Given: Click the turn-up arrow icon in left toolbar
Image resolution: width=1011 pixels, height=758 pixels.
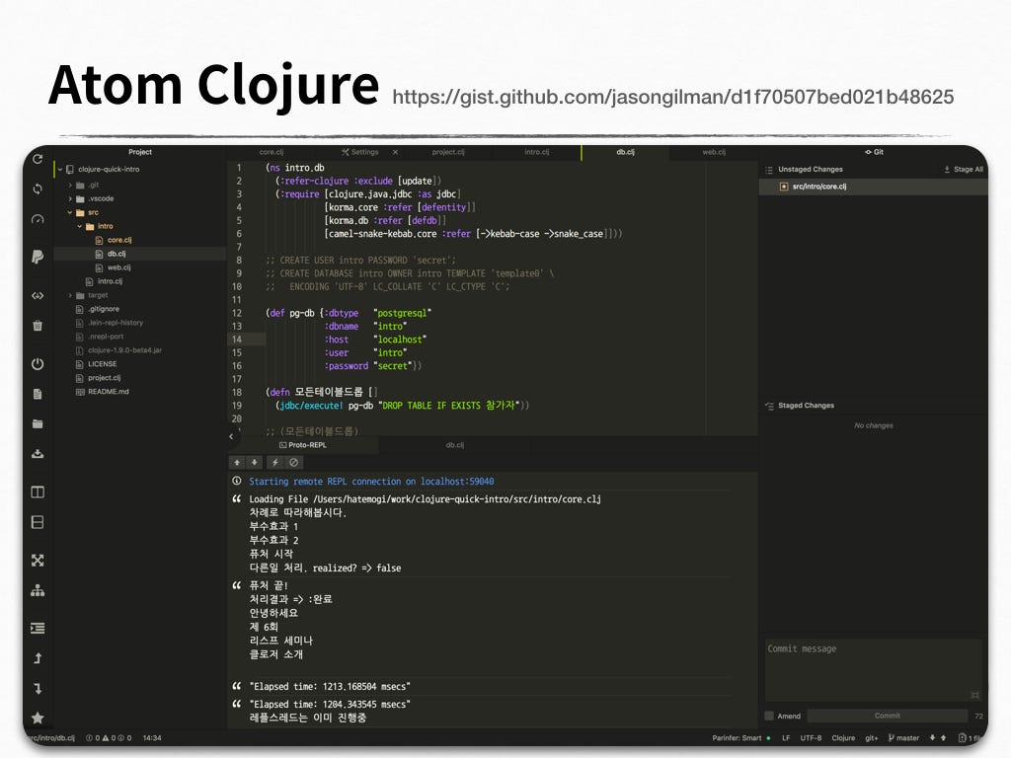Looking at the screenshot, I should (x=38, y=658).
